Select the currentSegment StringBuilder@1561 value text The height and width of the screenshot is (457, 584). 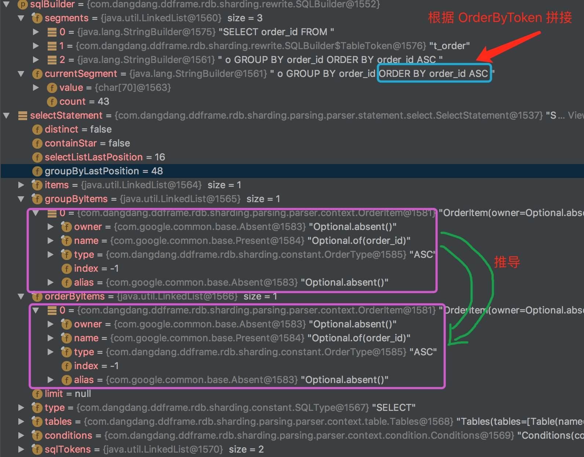pyautogui.click(x=382, y=74)
